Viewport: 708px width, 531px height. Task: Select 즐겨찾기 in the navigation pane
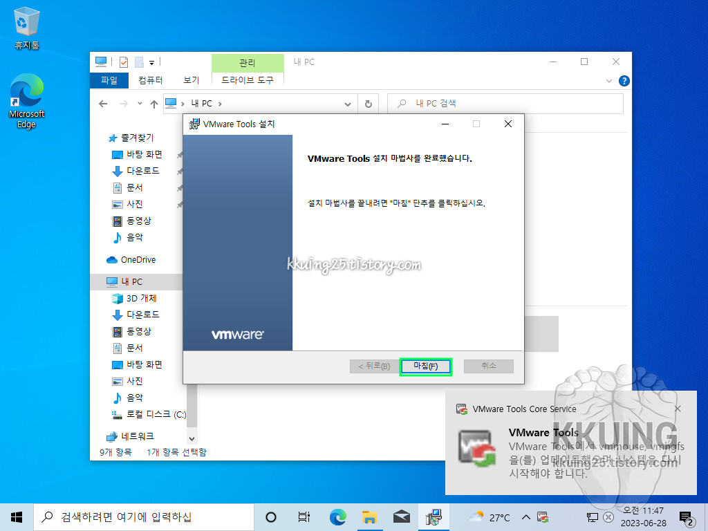138,138
